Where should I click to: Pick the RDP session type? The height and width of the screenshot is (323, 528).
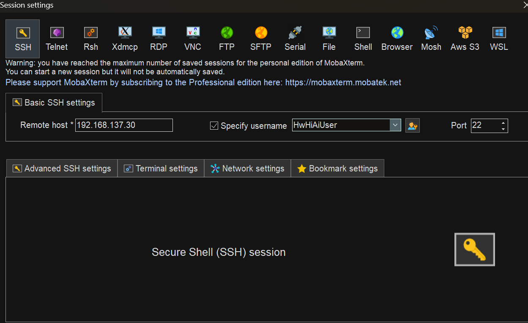point(159,38)
